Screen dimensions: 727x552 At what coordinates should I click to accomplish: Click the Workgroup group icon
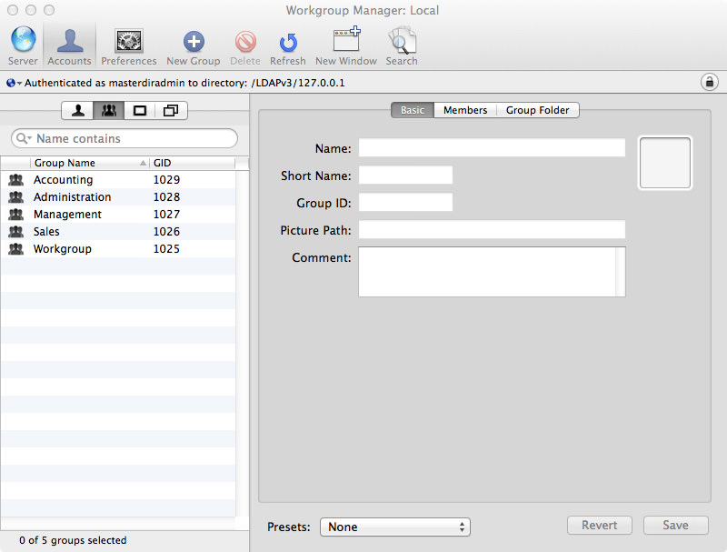point(15,248)
